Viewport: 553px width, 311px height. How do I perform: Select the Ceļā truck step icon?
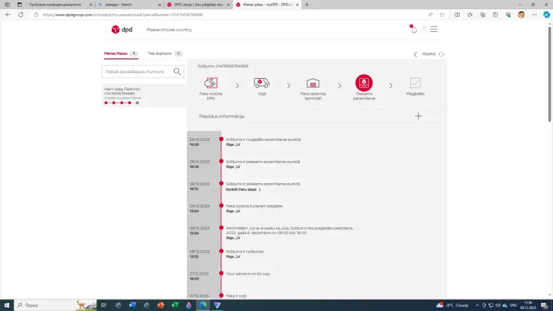coord(262,83)
